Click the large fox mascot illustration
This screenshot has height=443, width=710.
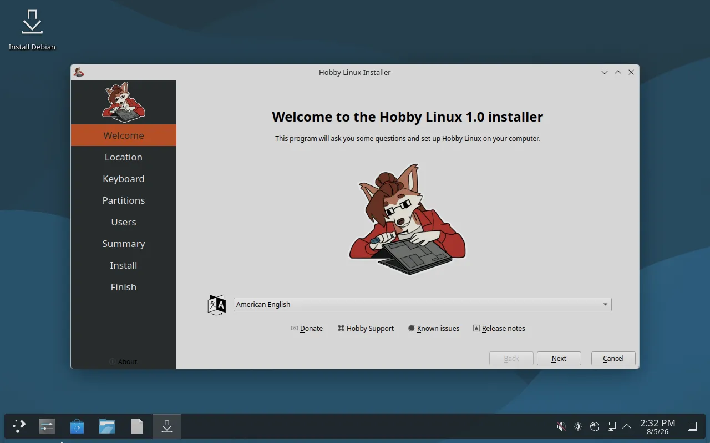click(x=408, y=219)
